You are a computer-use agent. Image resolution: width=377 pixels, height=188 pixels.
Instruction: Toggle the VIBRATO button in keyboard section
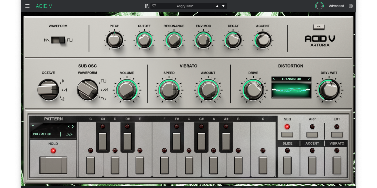(337, 166)
